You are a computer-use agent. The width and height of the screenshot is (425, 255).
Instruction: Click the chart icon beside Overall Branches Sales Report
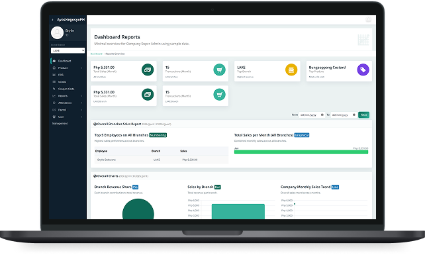pyautogui.click(x=95, y=124)
